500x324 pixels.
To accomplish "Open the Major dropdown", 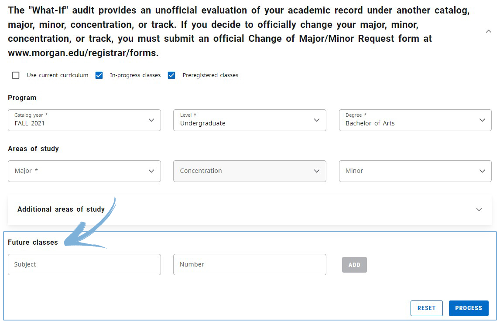I will [84, 171].
